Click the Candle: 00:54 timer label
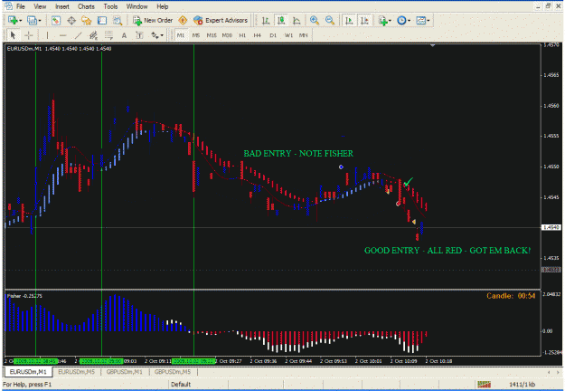This screenshot has height=391, width=565. point(511,296)
